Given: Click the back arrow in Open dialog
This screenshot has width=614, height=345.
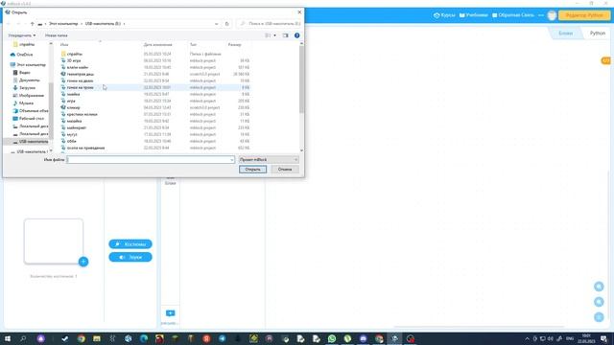Looking at the screenshot, I should tap(9, 24).
